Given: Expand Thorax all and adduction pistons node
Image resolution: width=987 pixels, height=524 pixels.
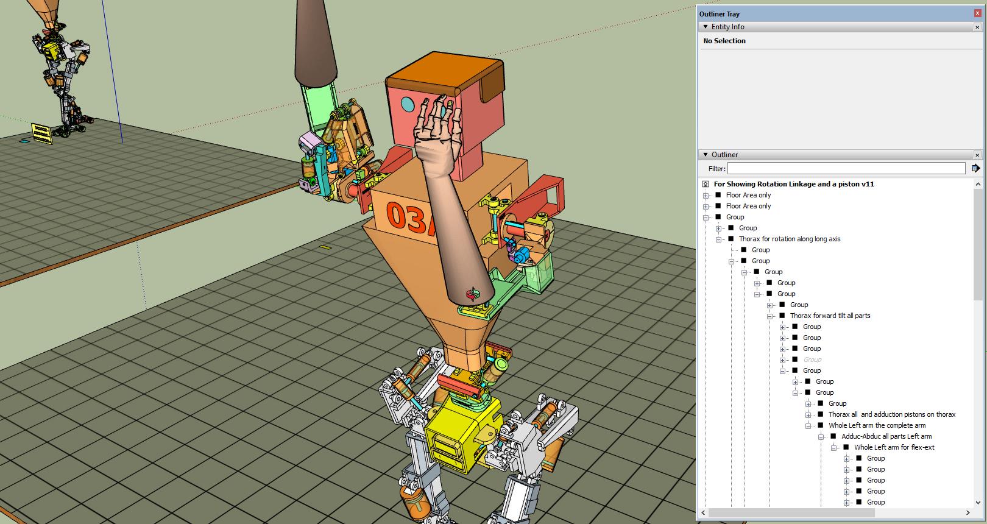Looking at the screenshot, I should 808,415.
